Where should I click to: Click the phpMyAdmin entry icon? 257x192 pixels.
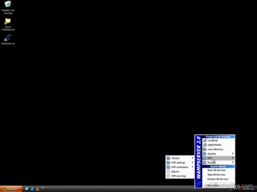(x=205, y=145)
